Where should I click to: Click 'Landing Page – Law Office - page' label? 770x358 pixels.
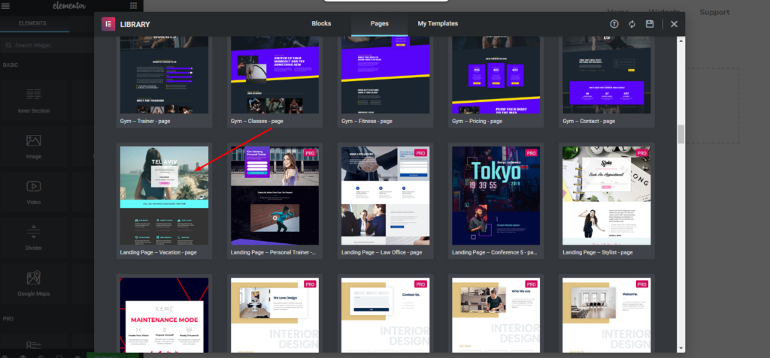coord(381,253)
